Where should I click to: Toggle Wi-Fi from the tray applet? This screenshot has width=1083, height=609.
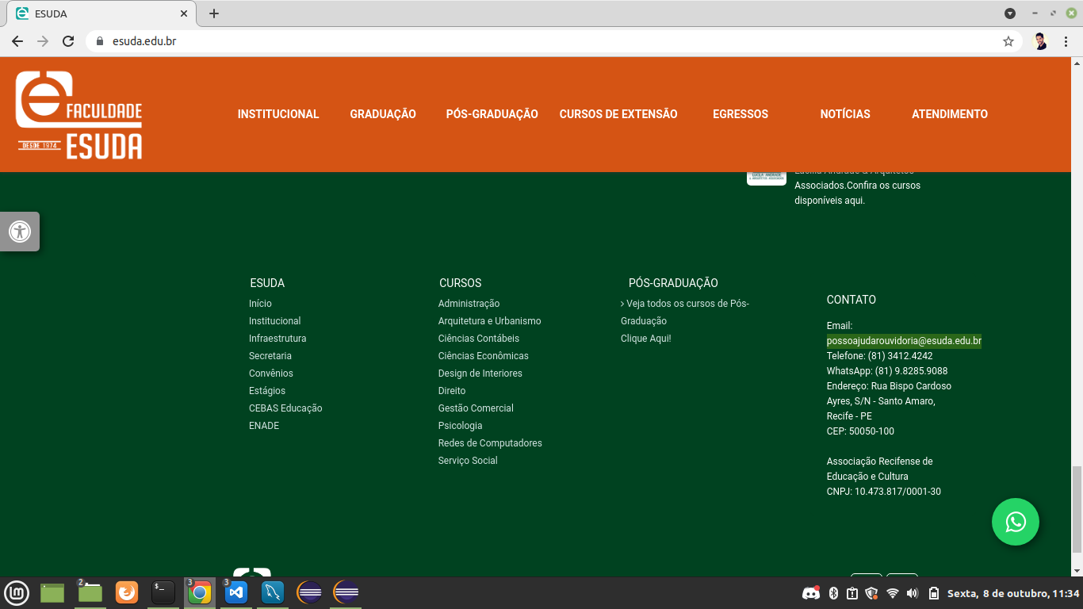click(893, 592)
